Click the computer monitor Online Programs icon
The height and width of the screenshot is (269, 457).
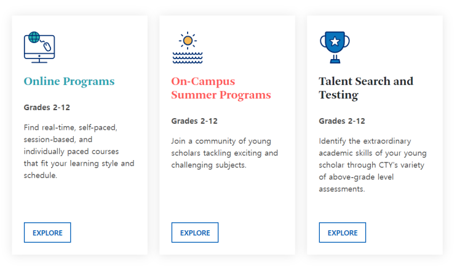[x=39, y=47]
